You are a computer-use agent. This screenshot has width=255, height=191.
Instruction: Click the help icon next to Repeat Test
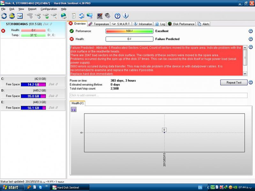click(x=251, y=83)
